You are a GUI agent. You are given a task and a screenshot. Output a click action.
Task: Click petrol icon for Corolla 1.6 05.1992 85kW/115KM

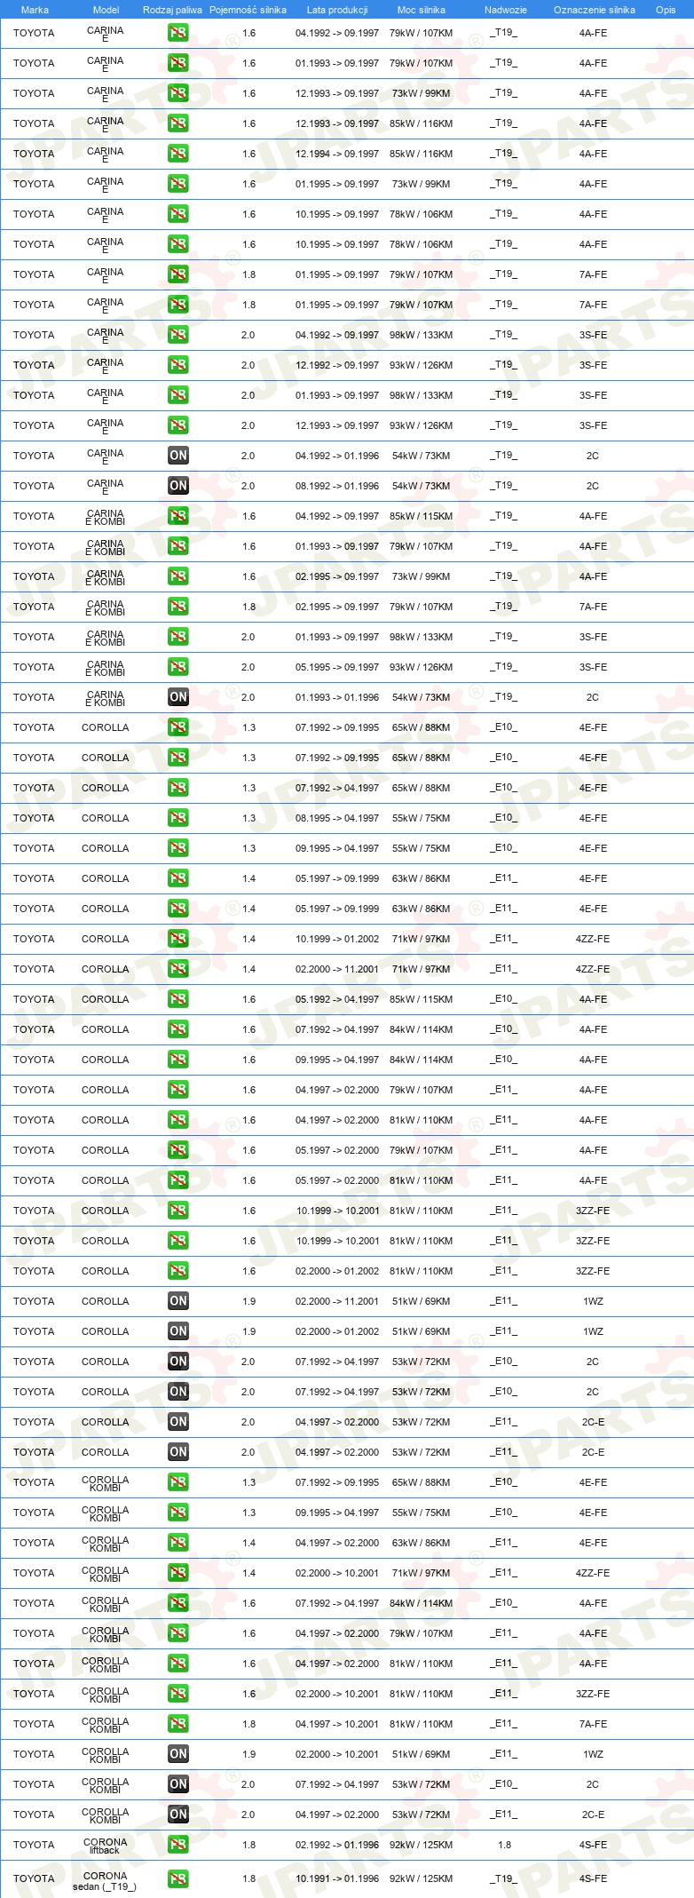click(x=178, y=999)
